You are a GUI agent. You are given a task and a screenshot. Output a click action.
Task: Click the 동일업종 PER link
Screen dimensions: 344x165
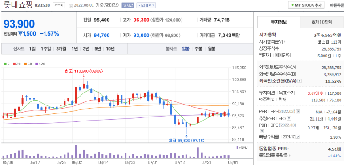[x=273, y=149]
